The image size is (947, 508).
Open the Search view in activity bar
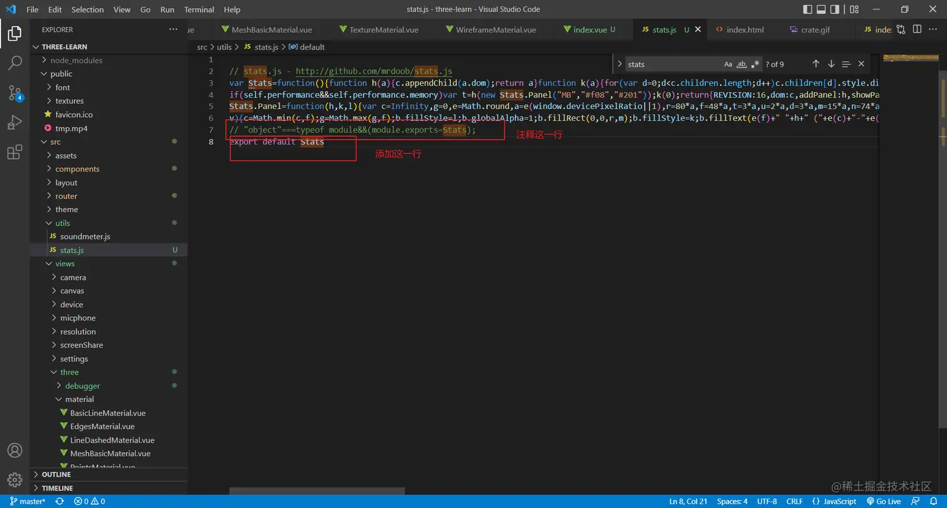pyautogui.click(x=14, y=63)
